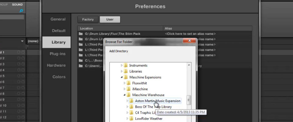Toggle the power icon on sound row 8
The height and width of the screenshot is (122, 293).
23,94
